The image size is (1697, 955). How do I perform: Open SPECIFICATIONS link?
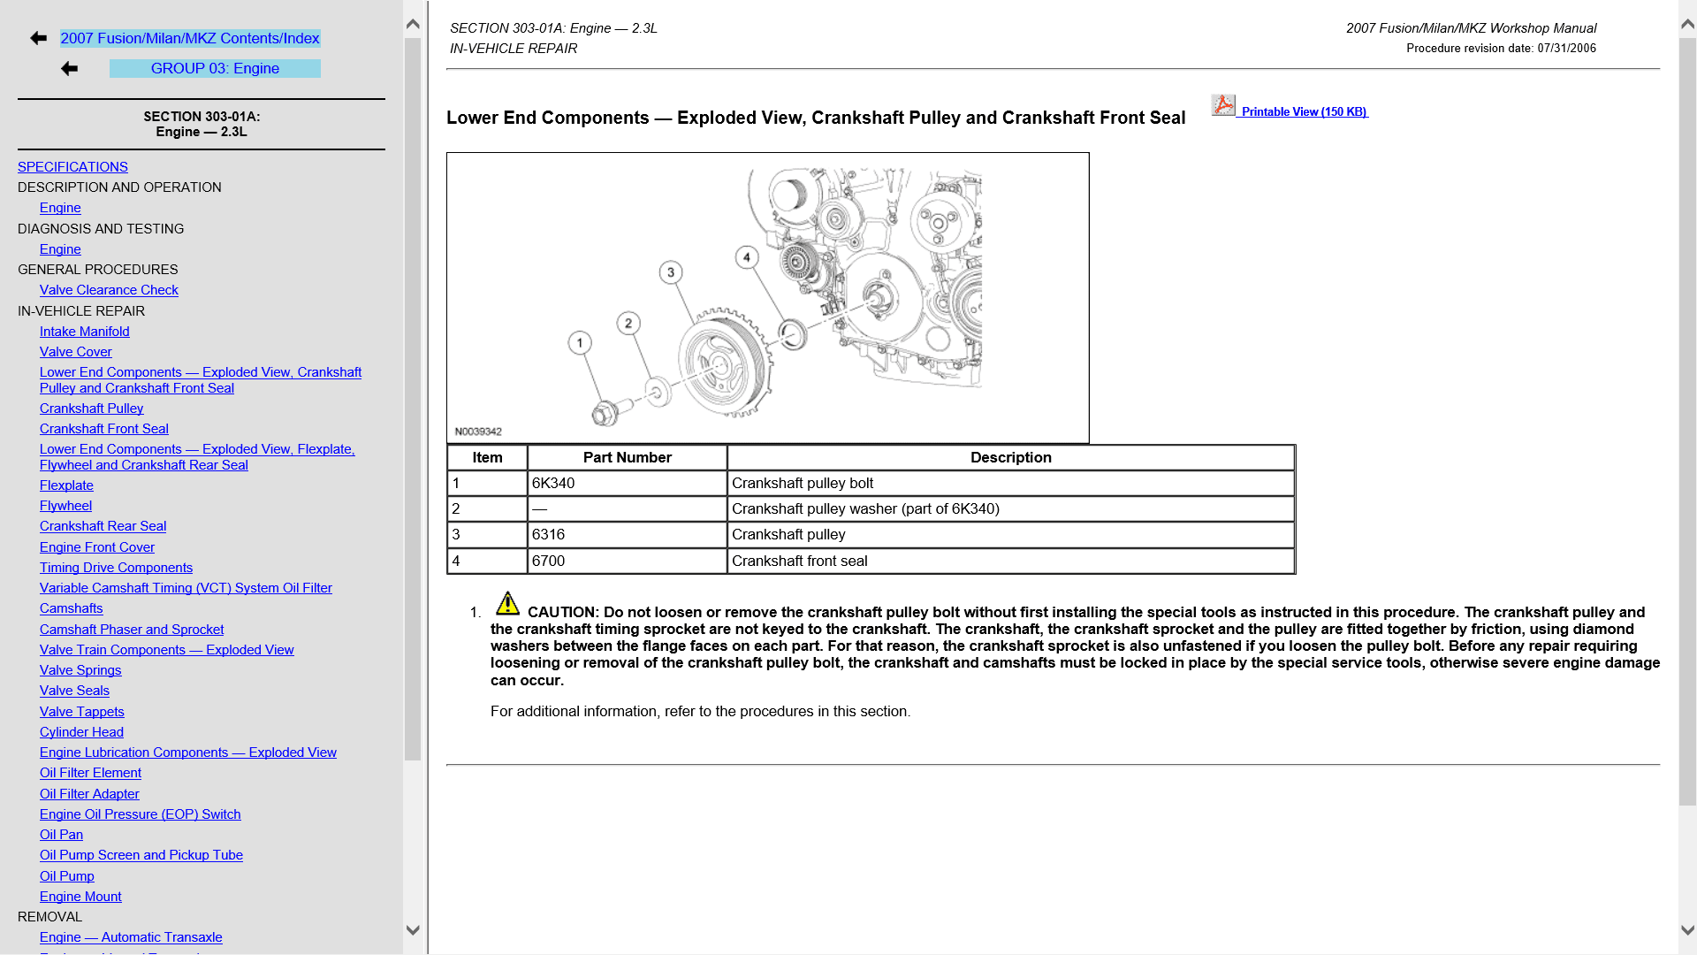[72, 166]
